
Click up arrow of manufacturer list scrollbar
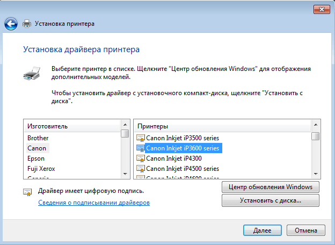tap(125, 125)
